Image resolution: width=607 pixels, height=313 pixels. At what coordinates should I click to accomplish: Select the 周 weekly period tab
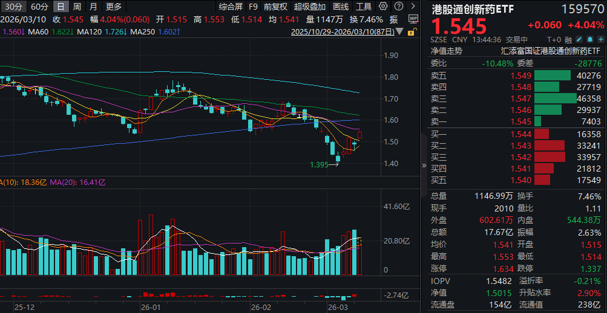(77, 7)
